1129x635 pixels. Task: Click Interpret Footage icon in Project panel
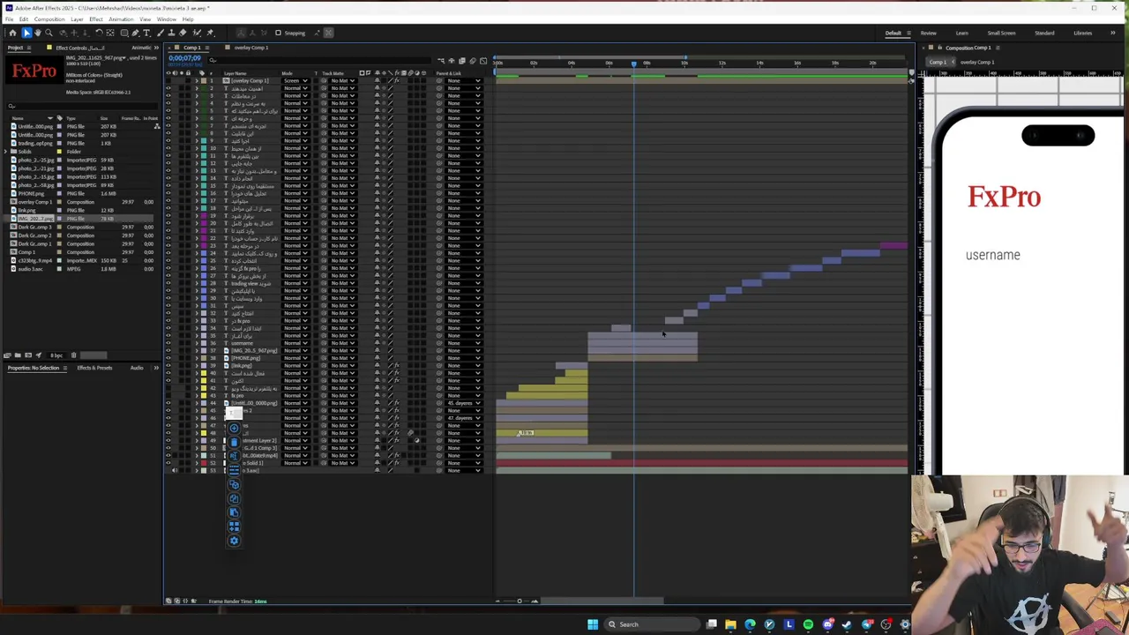pos(7,355)
